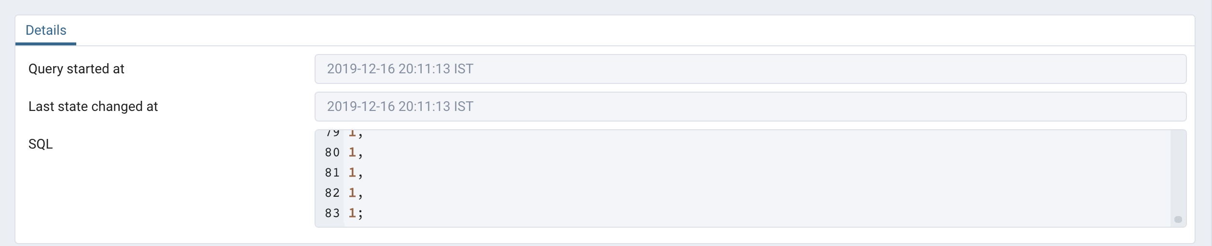Click the final "1;" on line 83
This screenshot has height=246, width=1212.
click(355, 213)
